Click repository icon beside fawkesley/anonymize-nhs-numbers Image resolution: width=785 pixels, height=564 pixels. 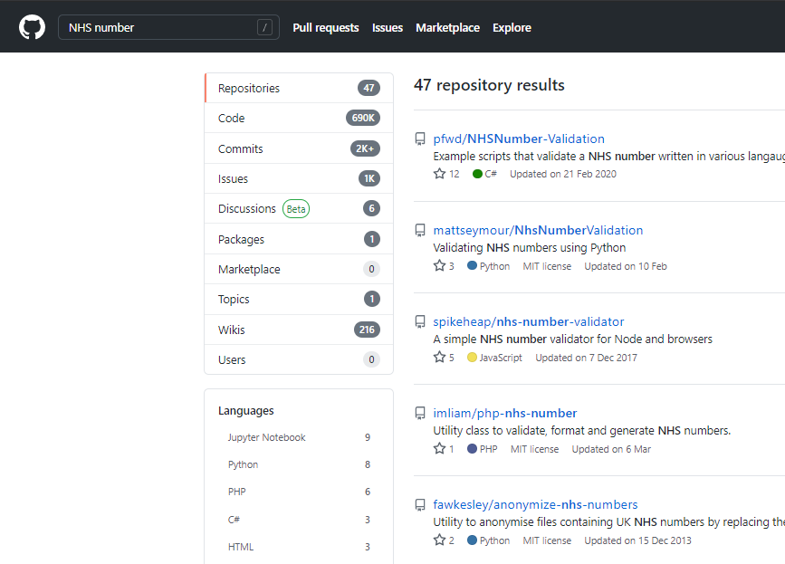pyautogui.click(x=420, y=505)
